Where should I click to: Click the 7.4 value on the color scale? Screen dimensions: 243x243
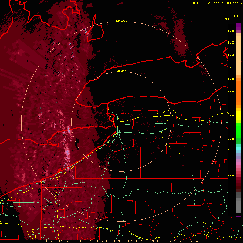coord(231,66)
